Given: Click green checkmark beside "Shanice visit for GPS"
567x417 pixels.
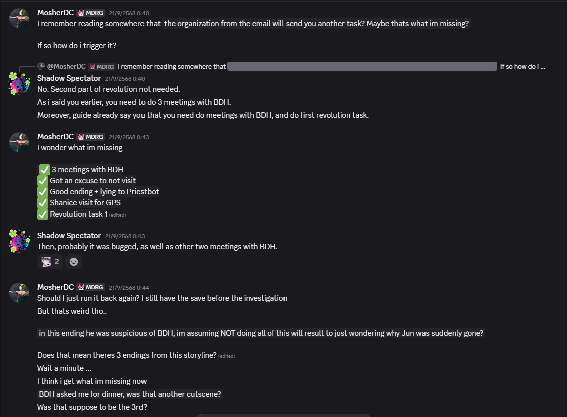Looking at the screenshot, I should pos(43,203).
